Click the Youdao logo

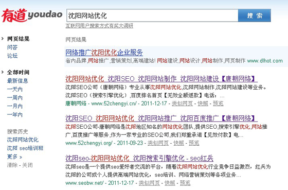32,15
